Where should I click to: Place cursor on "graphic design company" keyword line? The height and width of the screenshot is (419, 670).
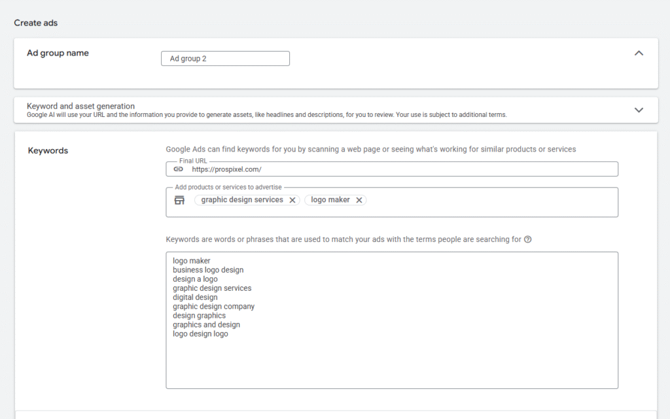click(214, 307)
